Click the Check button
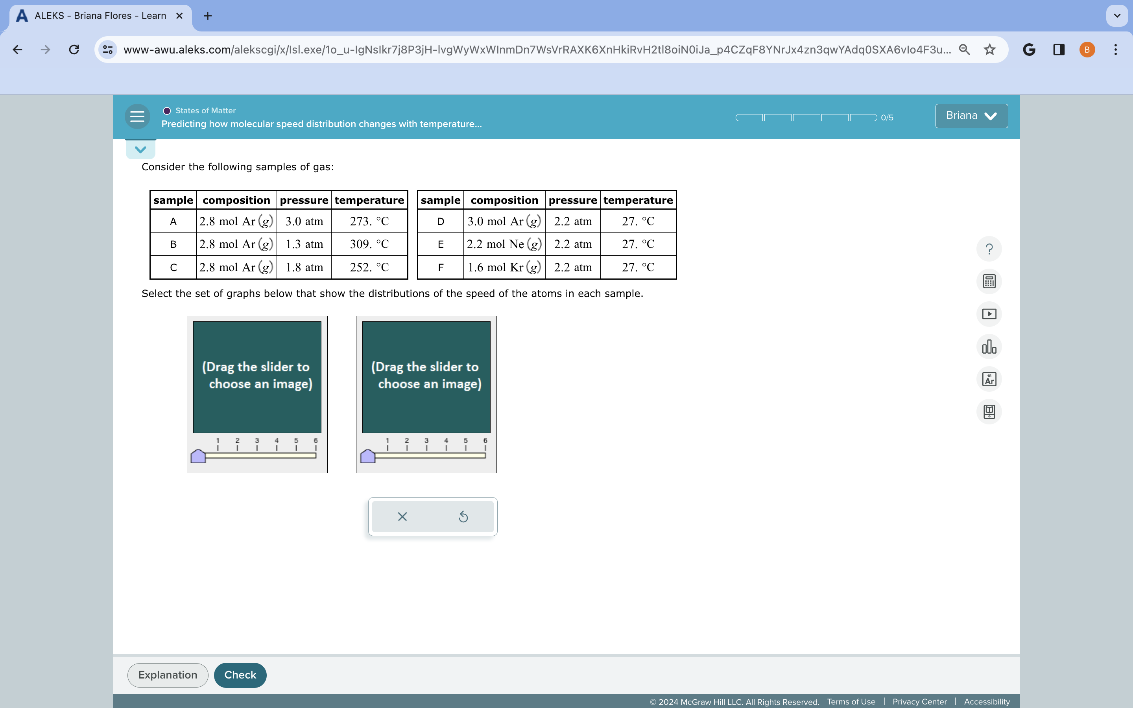Image resolution: width=1133 pixels, height=708 pixels. pos(240,675)
